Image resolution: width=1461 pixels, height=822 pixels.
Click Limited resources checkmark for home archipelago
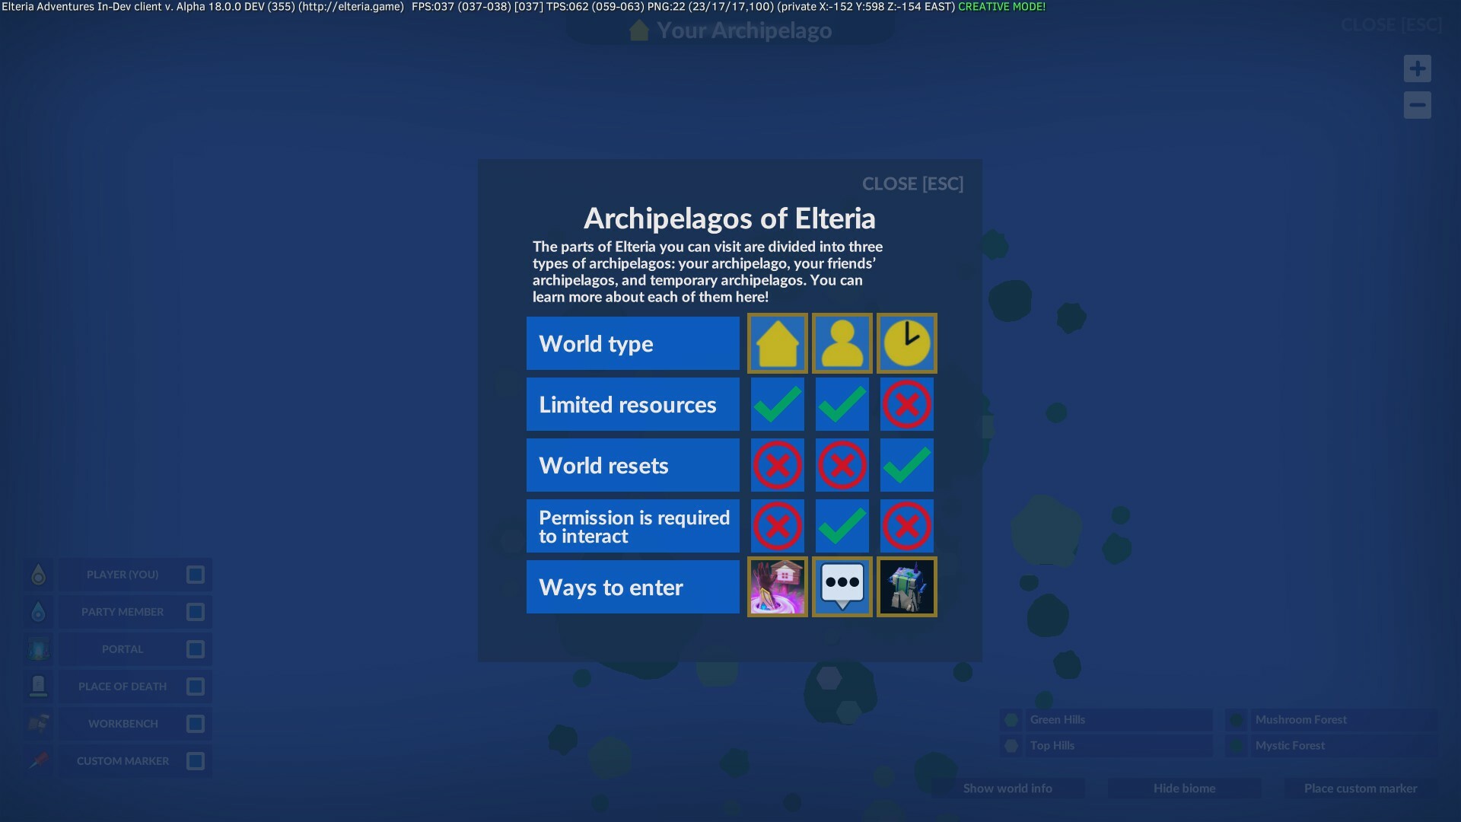[777, 404]
